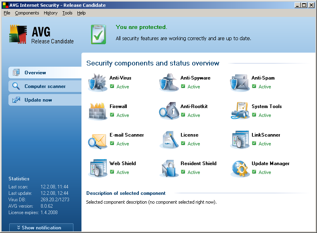
Task: Click LinkScanner green Active checkmark
Action: 254,143
